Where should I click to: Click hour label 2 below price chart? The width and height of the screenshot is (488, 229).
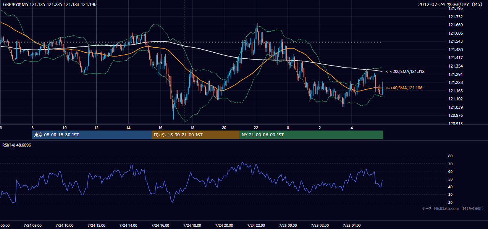point(320,127)
